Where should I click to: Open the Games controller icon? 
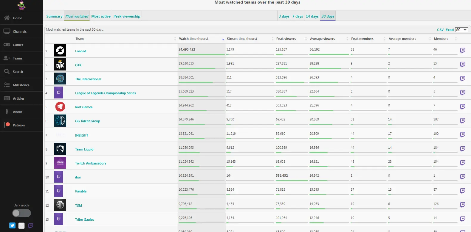(7, 45)
